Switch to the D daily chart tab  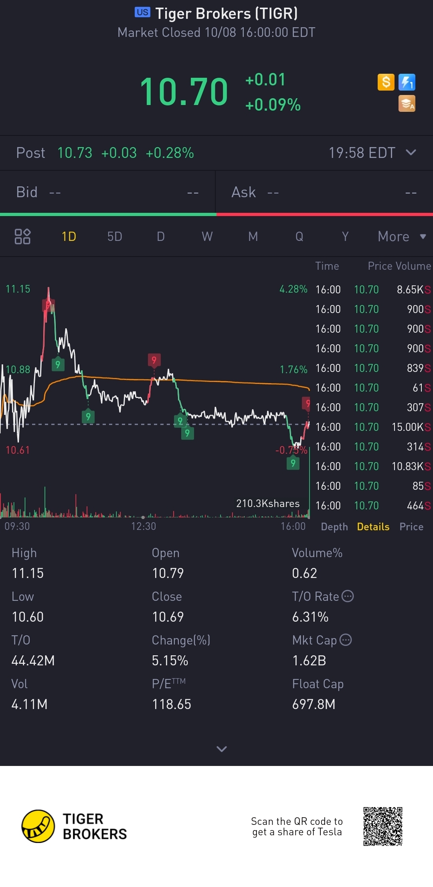click(x=161, y=236)
